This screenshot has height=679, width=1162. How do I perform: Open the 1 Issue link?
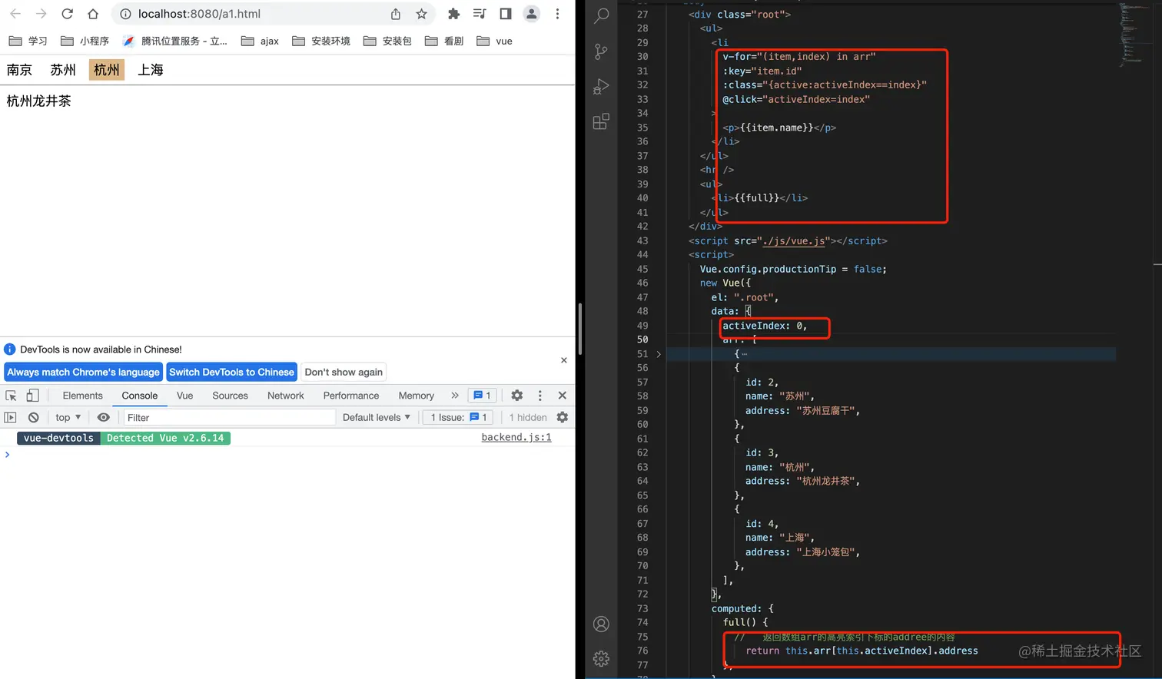[x=458, y=417]
